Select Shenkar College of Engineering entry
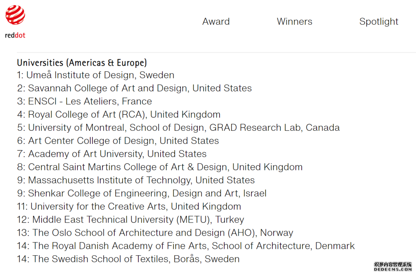Screen dimensions: 416x275 click(142, 194)
